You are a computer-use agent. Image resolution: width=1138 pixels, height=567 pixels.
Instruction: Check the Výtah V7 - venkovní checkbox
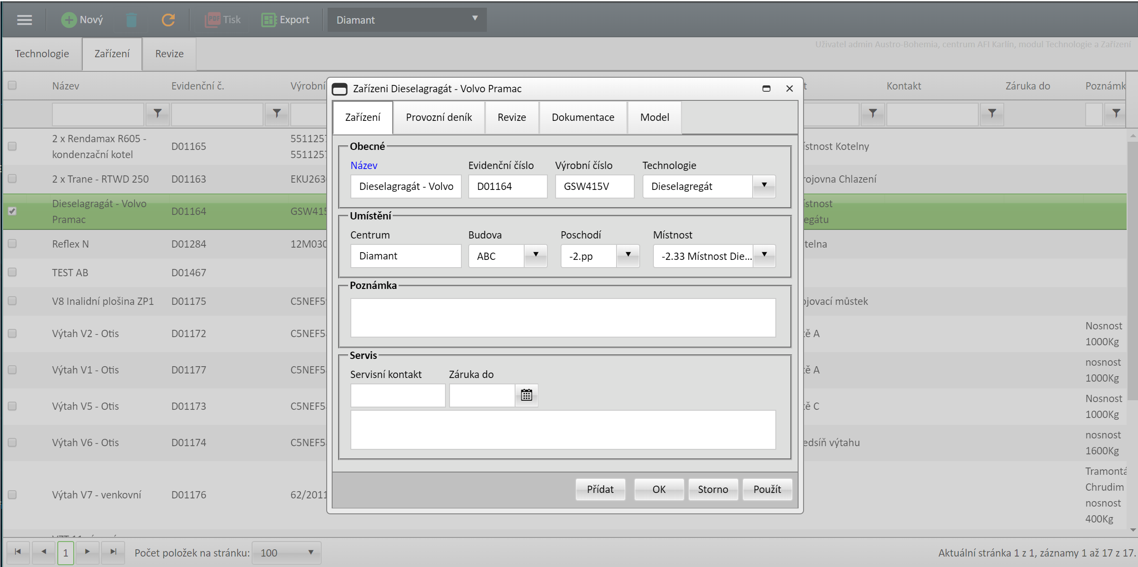[12, 495]
